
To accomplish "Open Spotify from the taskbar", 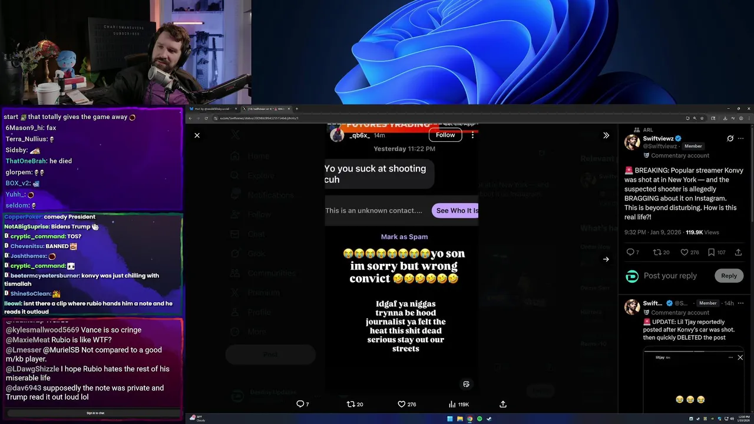I will point(479,419).
